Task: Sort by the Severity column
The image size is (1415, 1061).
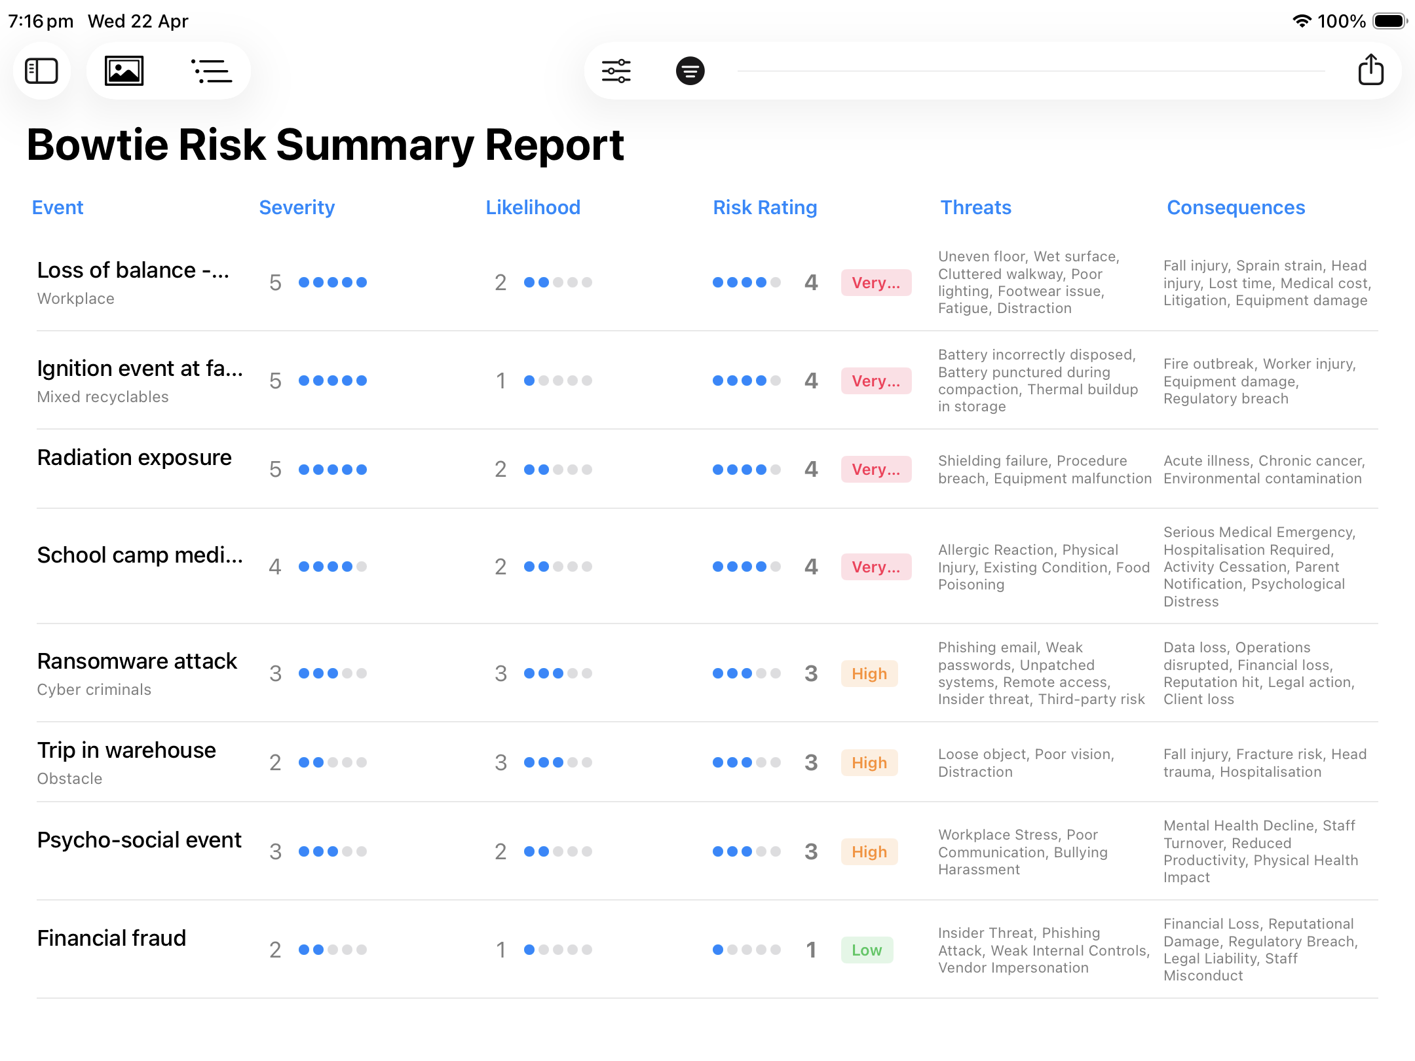Action: 297,208
